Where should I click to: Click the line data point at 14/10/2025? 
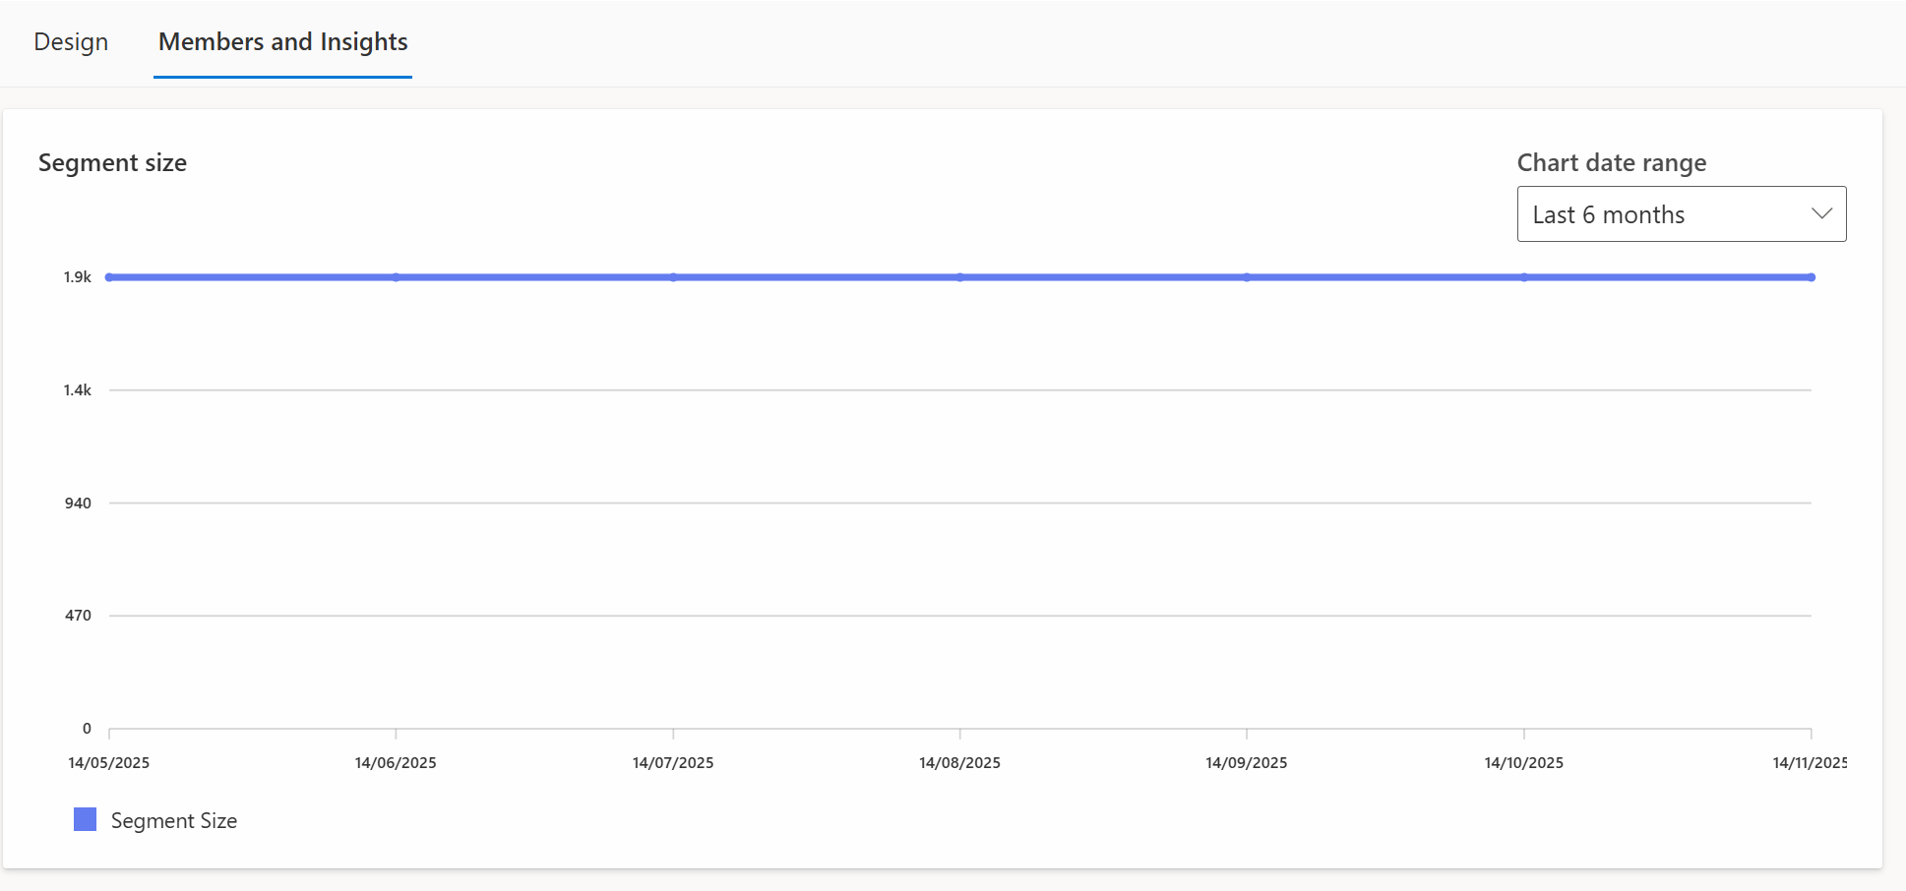[1524, 277]
